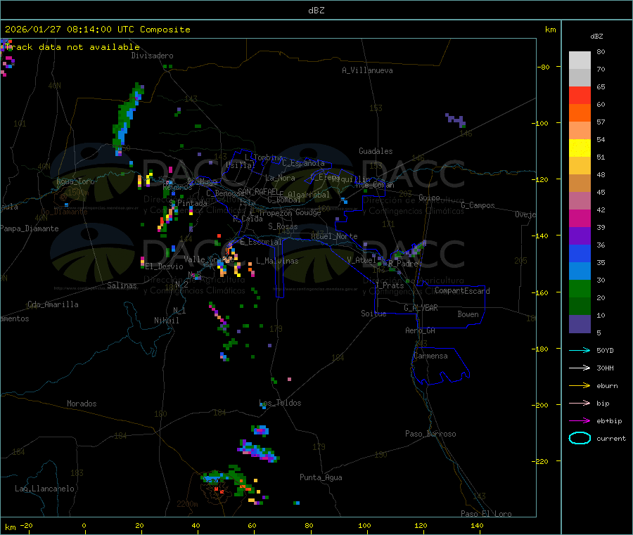Click the red 60 dBZ legend swatch
Screen dimensions: 633x535
[x=580, y=95]
